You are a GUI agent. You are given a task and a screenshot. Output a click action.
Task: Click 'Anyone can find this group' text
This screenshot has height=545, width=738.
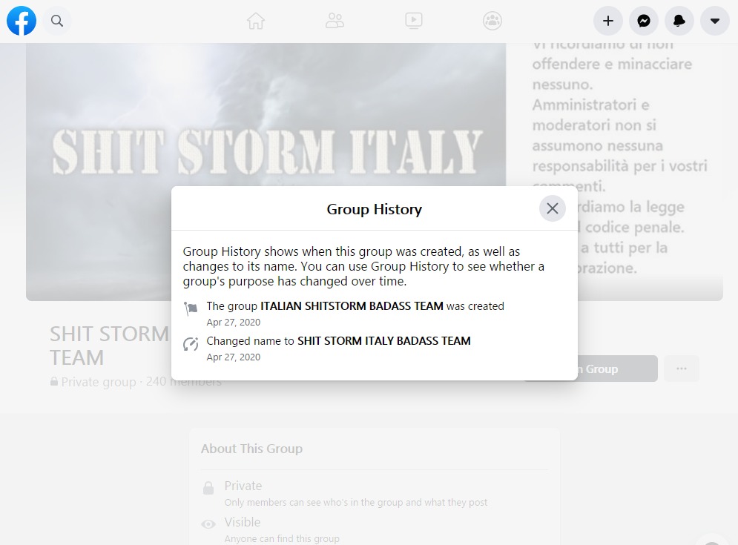click(282, 538)
